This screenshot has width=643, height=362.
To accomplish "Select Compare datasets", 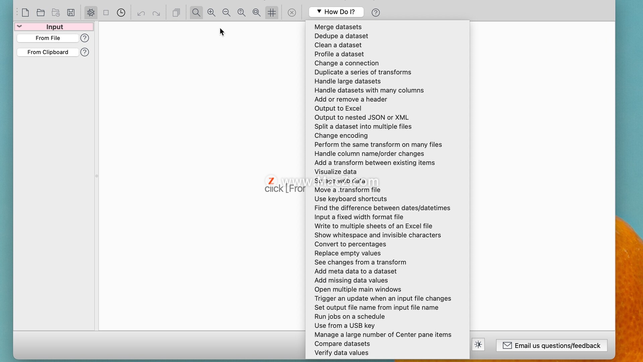I will coord(387,344).
